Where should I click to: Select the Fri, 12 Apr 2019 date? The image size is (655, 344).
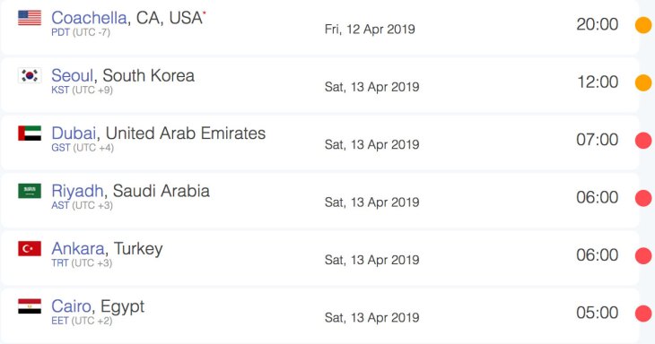tap(370, 30)
